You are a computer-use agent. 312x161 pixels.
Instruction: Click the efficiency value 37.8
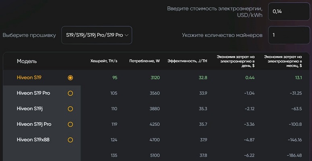point(203,155)
